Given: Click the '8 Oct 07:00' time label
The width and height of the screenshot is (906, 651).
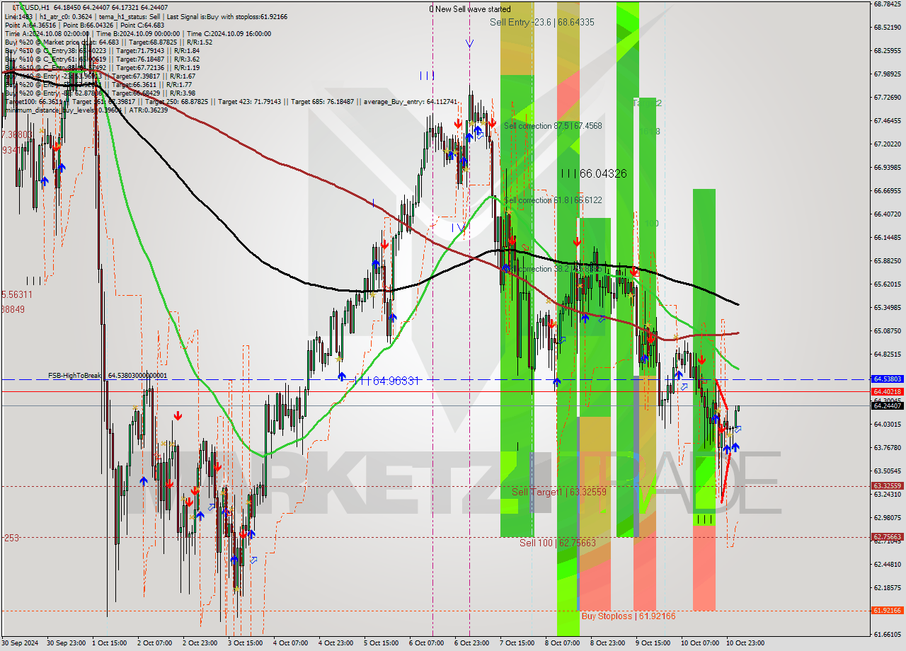Looking at the screenshot, I should coord(563,643).
